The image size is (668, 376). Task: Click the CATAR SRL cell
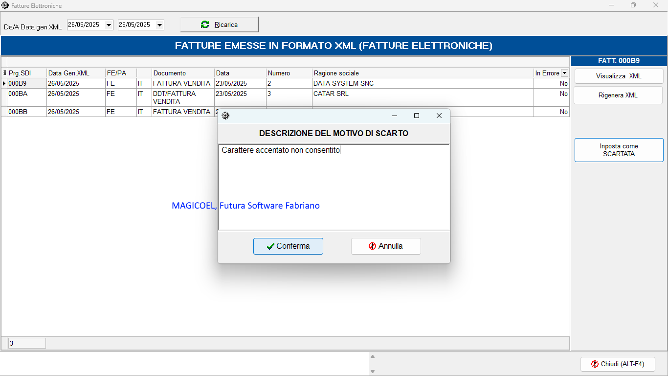click(423, 97)
